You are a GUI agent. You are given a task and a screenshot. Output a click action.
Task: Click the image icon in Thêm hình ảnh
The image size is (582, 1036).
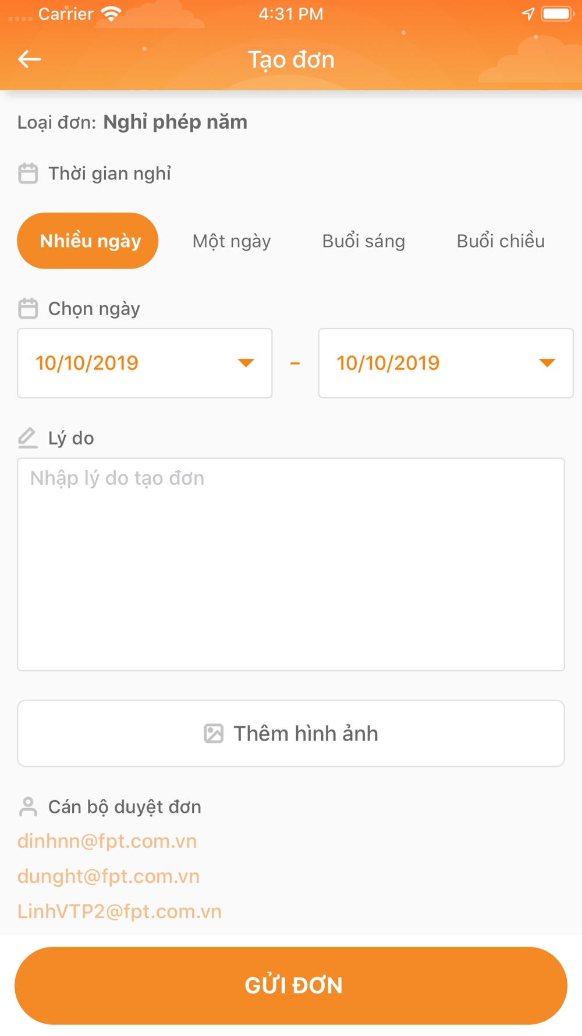tap(214, 733)
